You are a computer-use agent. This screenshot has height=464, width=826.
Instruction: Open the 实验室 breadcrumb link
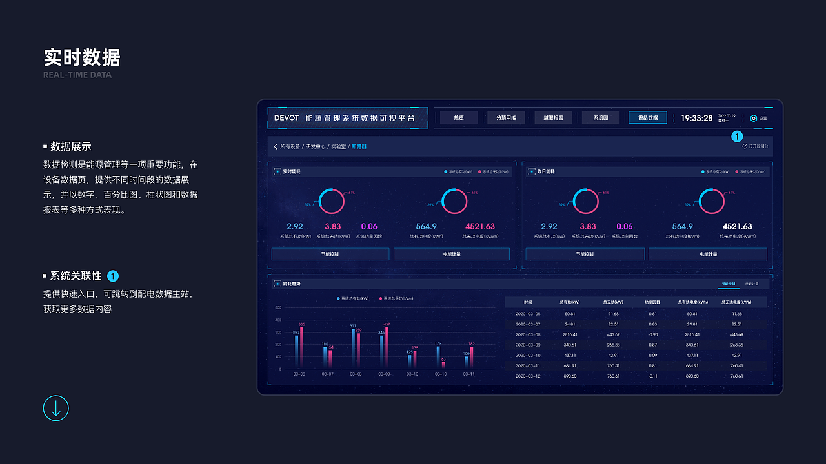click(338, 147)
